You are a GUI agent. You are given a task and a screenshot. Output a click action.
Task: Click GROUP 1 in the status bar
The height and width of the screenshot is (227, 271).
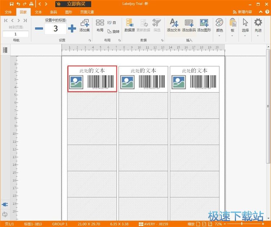pos(60,224)
